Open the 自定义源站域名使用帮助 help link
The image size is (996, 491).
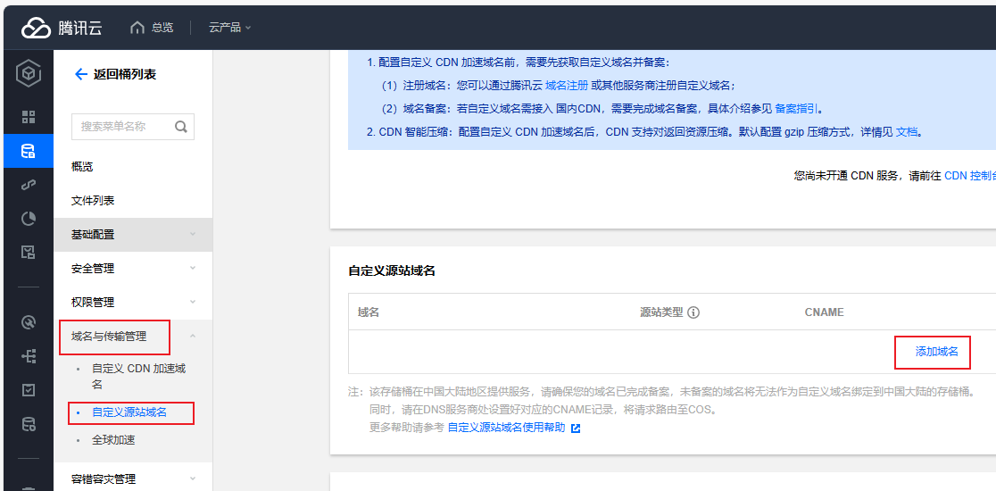tap(506, 428)
